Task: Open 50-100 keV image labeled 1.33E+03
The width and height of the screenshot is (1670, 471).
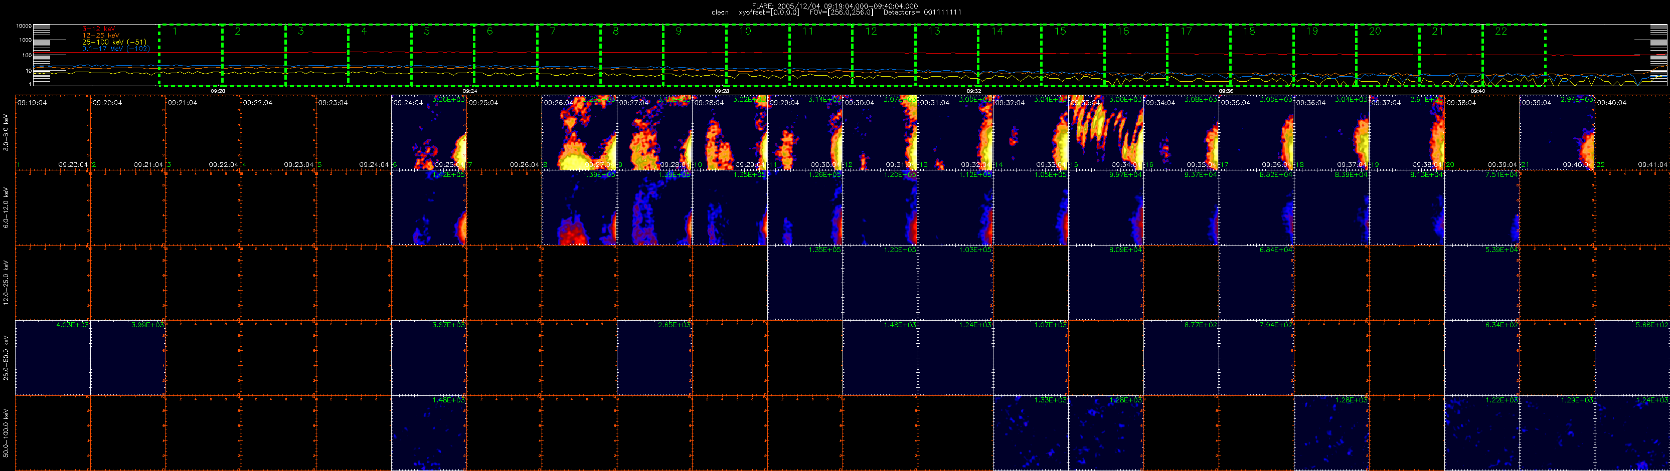Action: tap(1031, 433)
